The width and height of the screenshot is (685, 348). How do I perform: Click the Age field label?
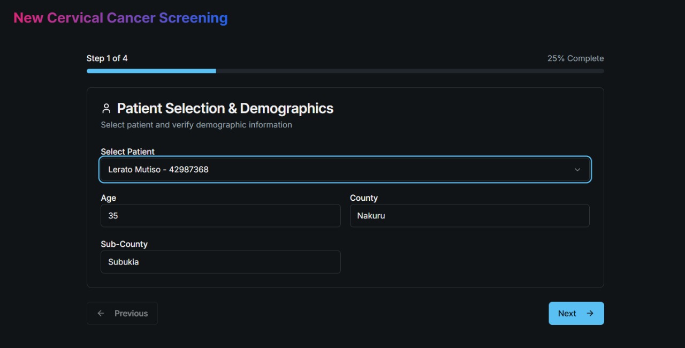108,198
